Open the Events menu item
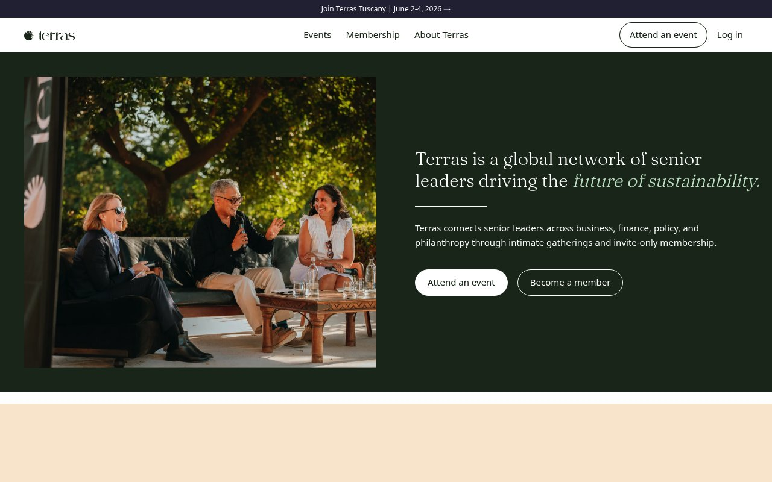This screenshot has width=772, height=482. click(x=317, y=35)
